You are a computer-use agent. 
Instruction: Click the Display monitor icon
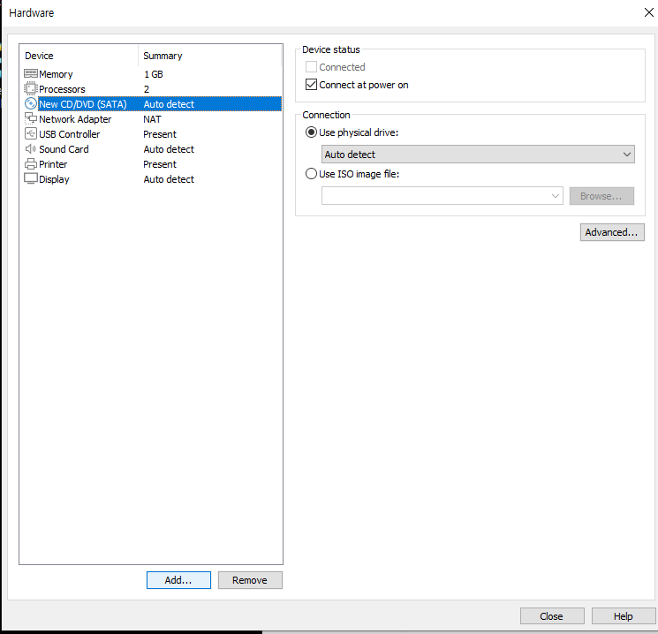coord(31,178)
